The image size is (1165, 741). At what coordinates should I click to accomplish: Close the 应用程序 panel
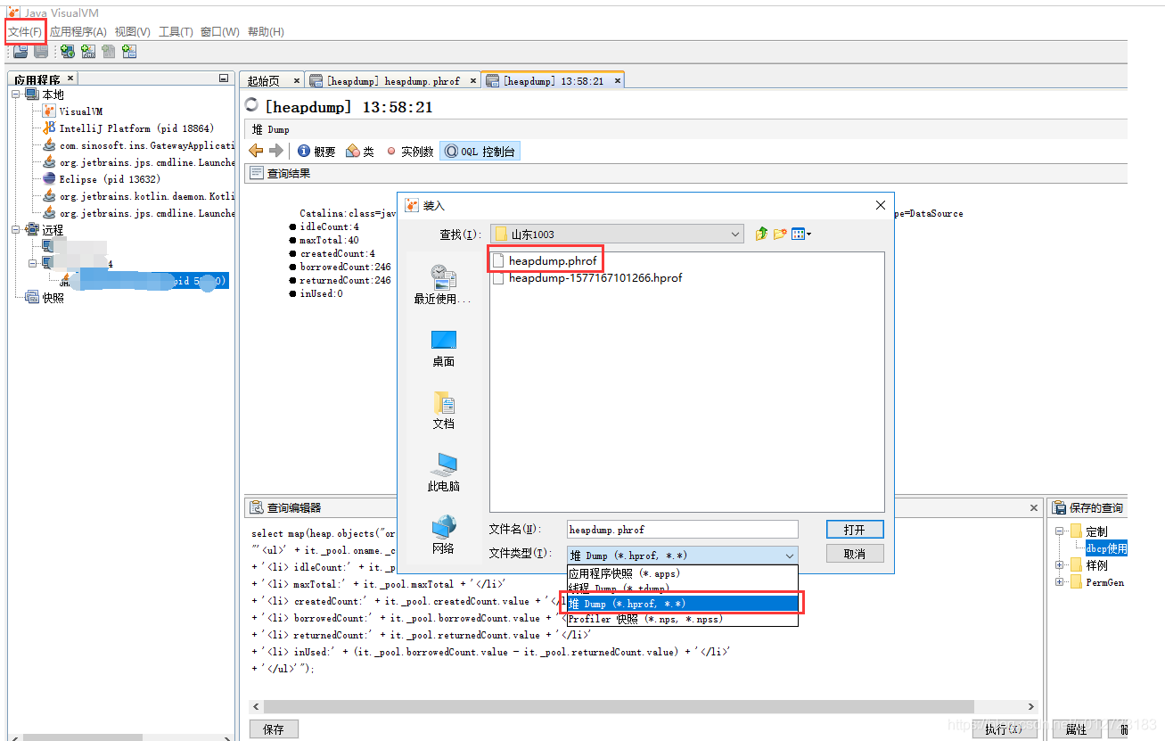[x=70, y=78]
